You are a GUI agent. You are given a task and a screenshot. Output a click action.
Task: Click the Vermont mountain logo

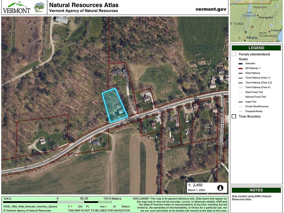(x=17, y=8)
